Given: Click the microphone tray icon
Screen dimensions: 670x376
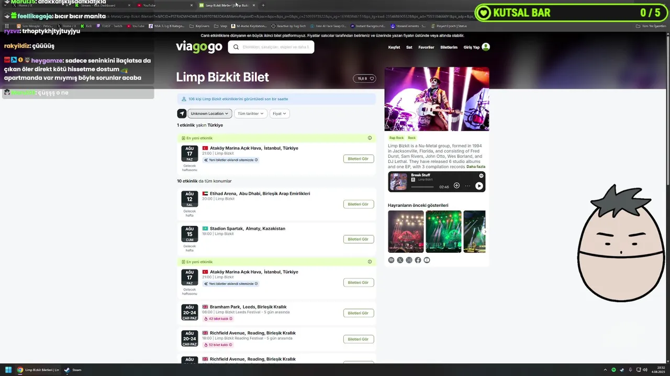Looking at the screenshot, I should pos(630,370).
